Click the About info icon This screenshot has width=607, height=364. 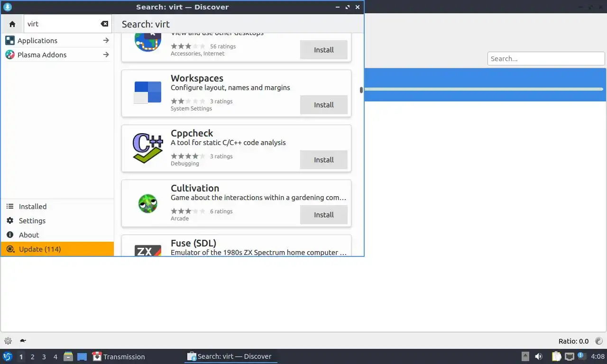click(x=10, y=235)
